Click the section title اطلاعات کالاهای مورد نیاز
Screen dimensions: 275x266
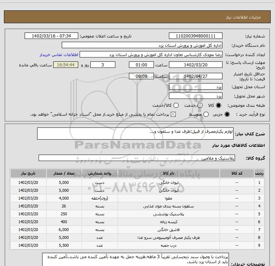(x=239, y=145)
